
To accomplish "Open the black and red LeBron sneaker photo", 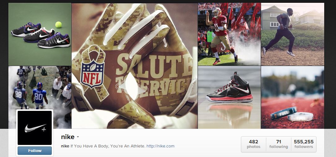I will (229, 97).
